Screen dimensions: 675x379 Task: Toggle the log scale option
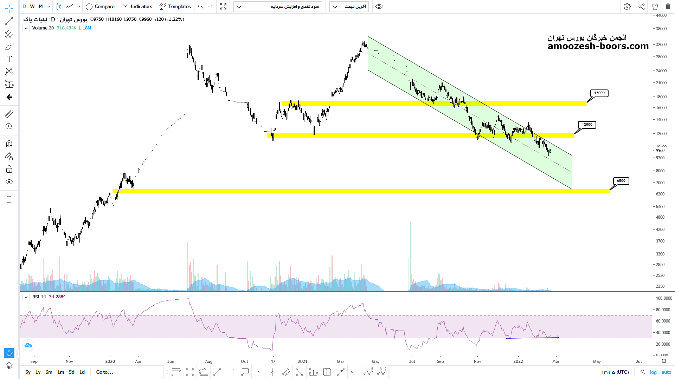pos(653,372)
